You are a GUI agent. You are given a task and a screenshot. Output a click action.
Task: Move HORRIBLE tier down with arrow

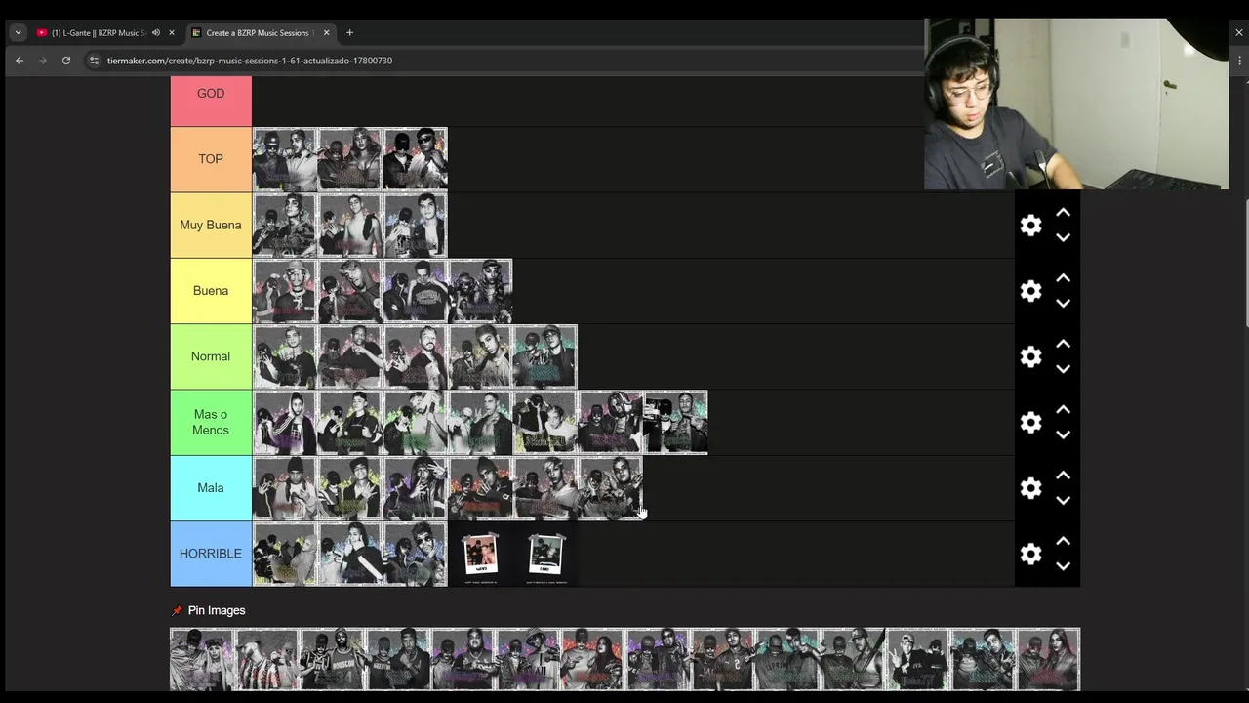pos(1064,566)
